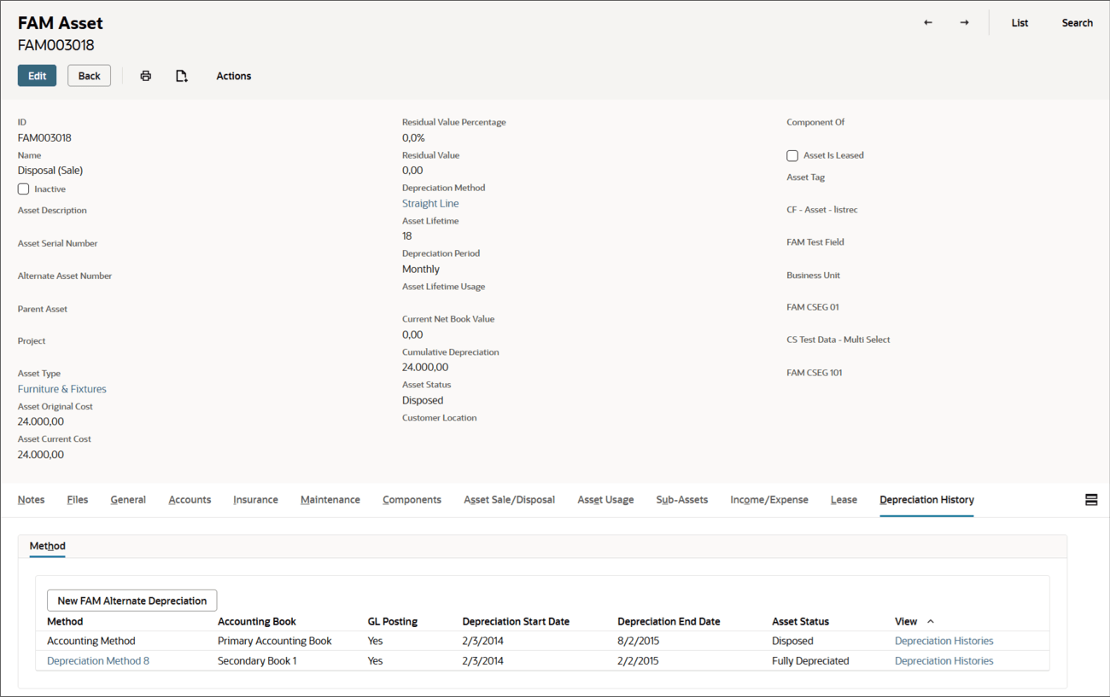Image resolution: width=1110 pixels, height=697 pixels.
Task: Follow the Furniture & Fixtures asset type link
Action: (61, 388)
